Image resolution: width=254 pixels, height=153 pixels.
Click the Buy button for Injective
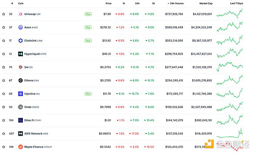[88, 94]
